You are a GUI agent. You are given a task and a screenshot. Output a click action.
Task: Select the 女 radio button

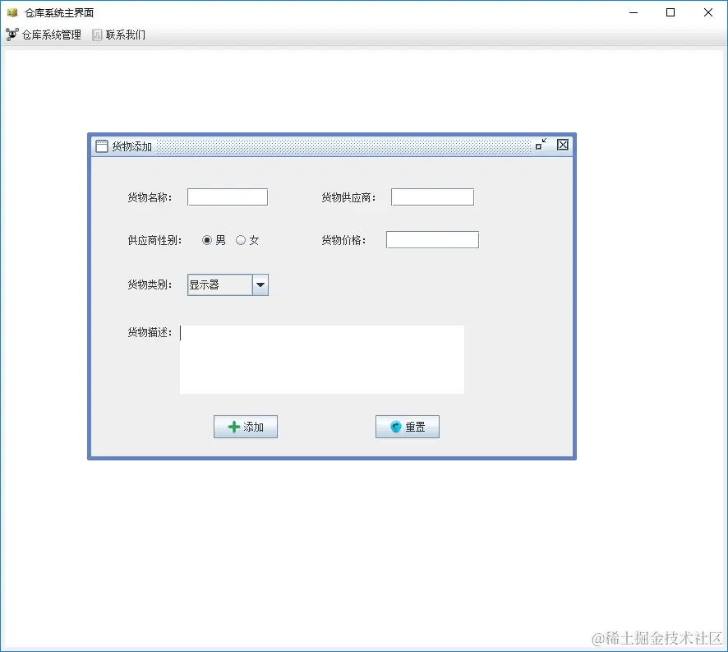click(247, 240)
